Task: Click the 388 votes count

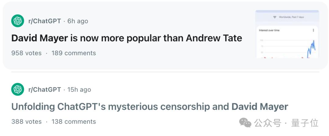Action: 27,122
